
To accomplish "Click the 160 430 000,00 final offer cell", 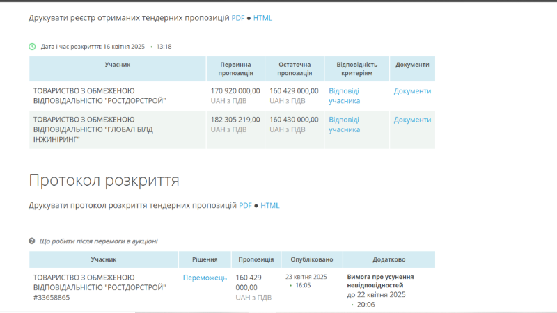I will click(x=294, y=120).
